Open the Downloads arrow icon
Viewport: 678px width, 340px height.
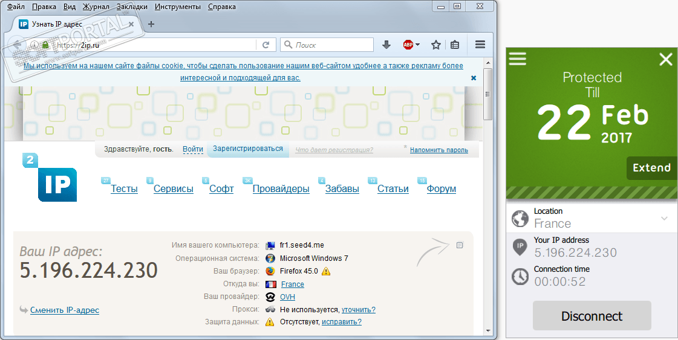[x=386, y=45]
